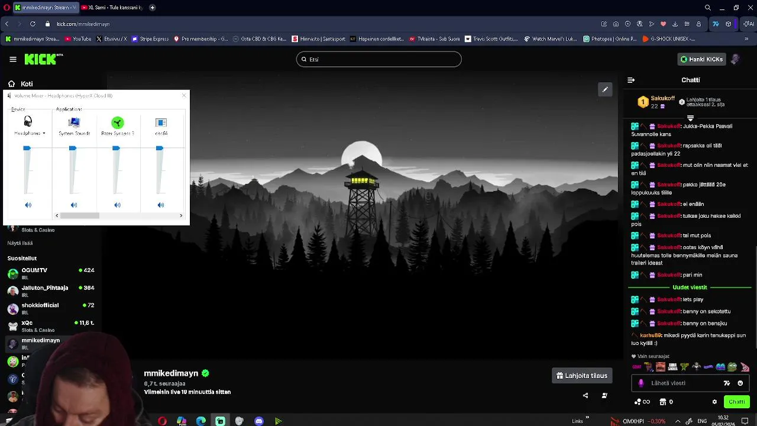
Task: Open the Stripe Express bookmark
Action: pos(150,38)
